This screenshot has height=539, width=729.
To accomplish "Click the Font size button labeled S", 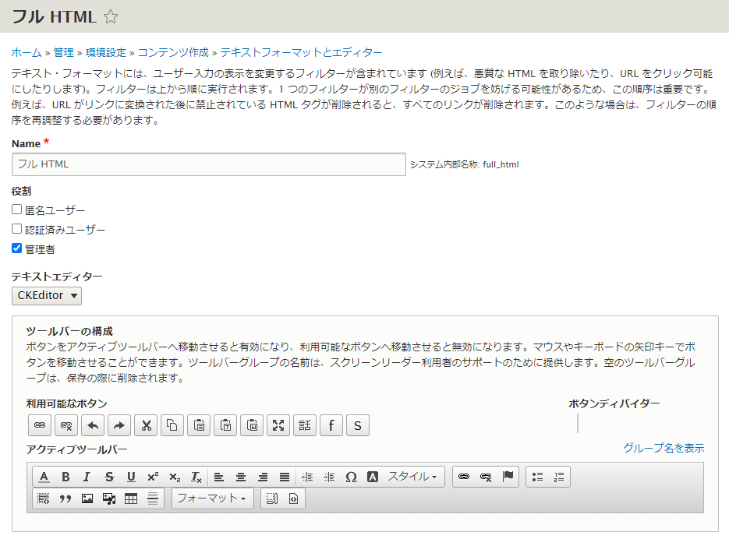I will point(358,425).
